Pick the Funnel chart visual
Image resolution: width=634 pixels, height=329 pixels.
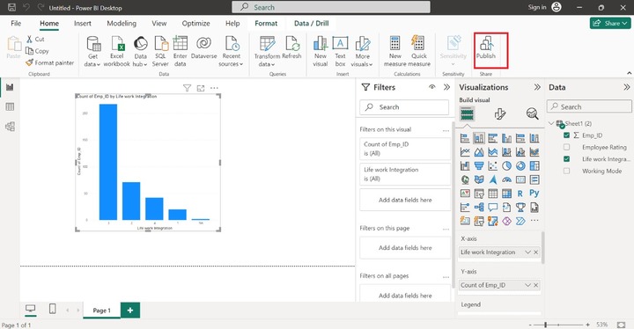[x=479, y=165]
